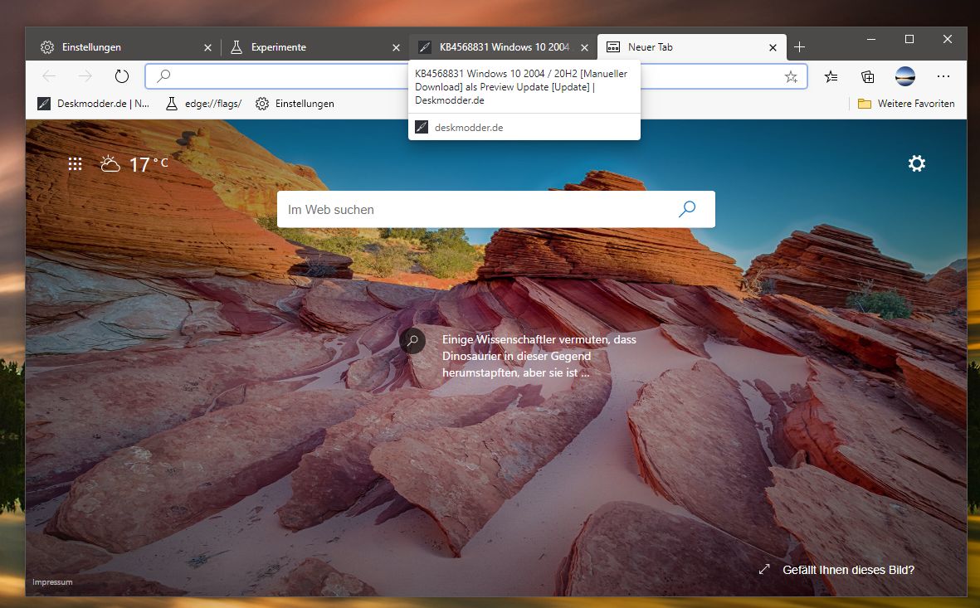This screenshot has width=980, height=608.
Task: Open Deskmodder.de favorite in bookmarks bar
Action: (93, 104)
